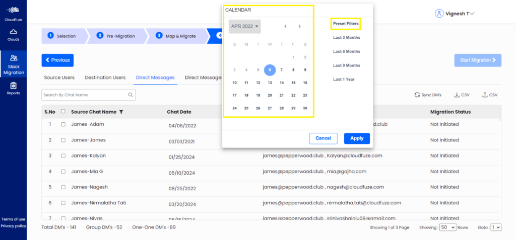Click the Total DM's - 141 text

[59, 227]
